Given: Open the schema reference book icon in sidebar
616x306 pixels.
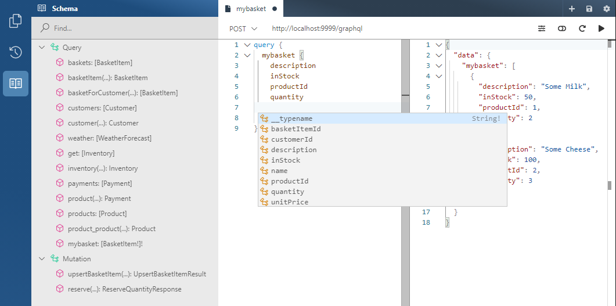Looking at the screenshot, I should (15, 83).
